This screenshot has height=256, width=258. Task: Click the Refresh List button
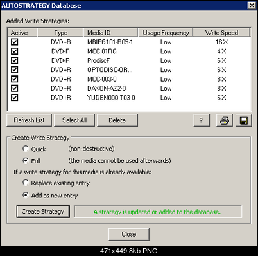click(29, 120)
